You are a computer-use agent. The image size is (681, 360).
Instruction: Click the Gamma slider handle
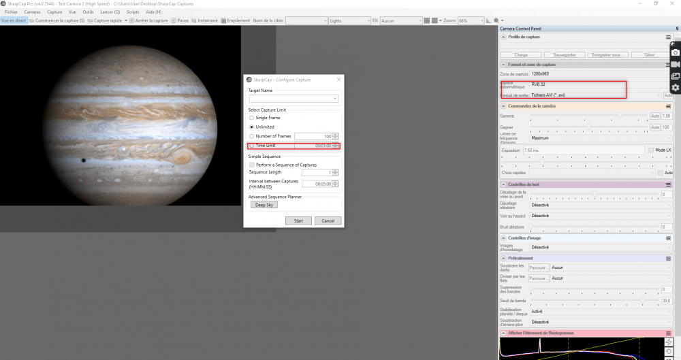click(x=620, y=115)
